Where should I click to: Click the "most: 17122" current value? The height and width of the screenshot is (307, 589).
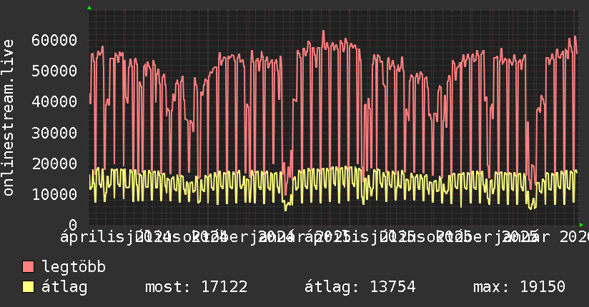(x=196, y=287)
